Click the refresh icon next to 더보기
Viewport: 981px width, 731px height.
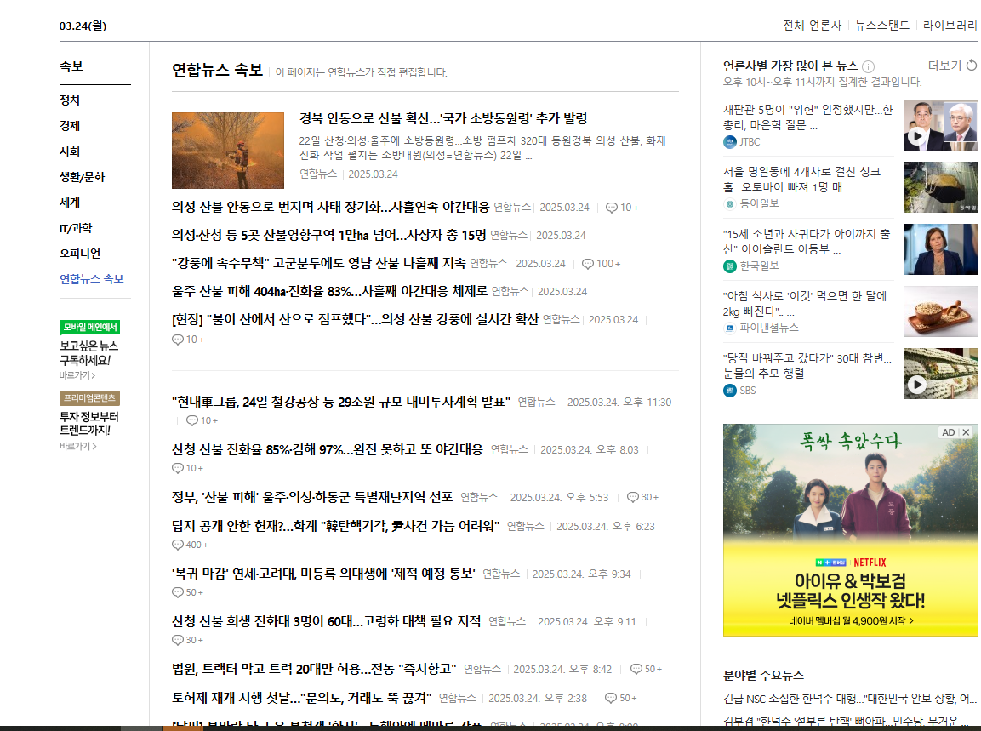(x=972, y=65)
